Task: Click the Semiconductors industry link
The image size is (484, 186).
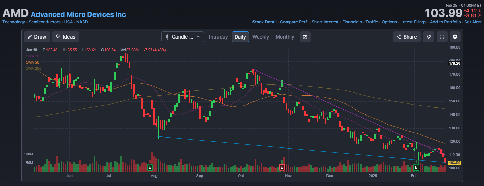Action: (44, 22)
